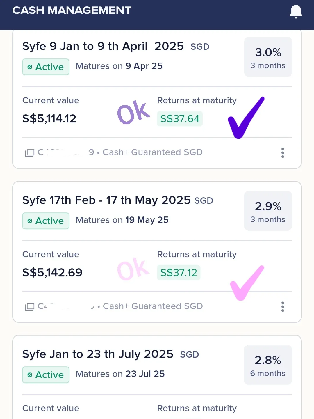Open options menu for 9 Apr portfolio

(x=283, y=153)
